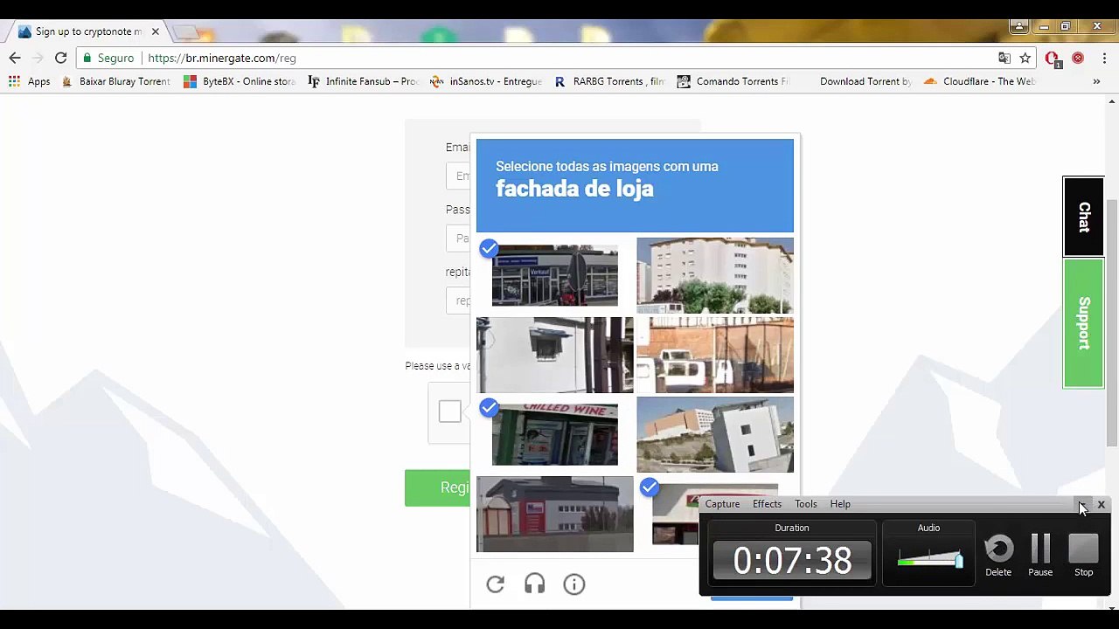
Task: Select the grey building with red sign tile
Action: tap(554, 515)
